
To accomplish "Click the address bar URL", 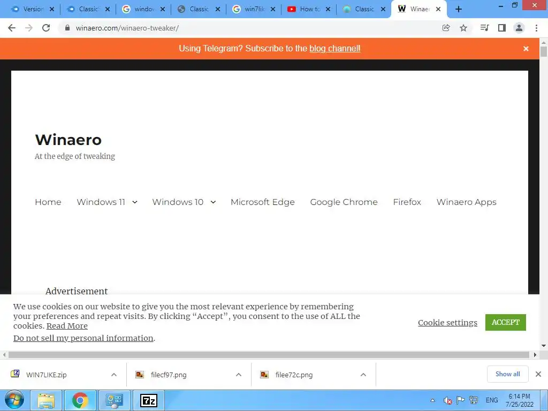I will pyautogui.click(x=127, y=28).
